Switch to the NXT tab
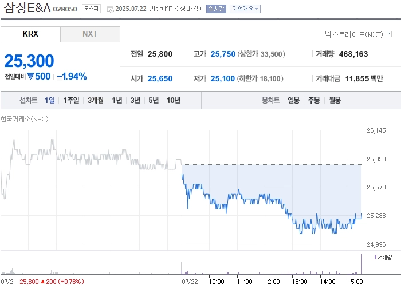401x289 pixels. (x=90, y=34)
